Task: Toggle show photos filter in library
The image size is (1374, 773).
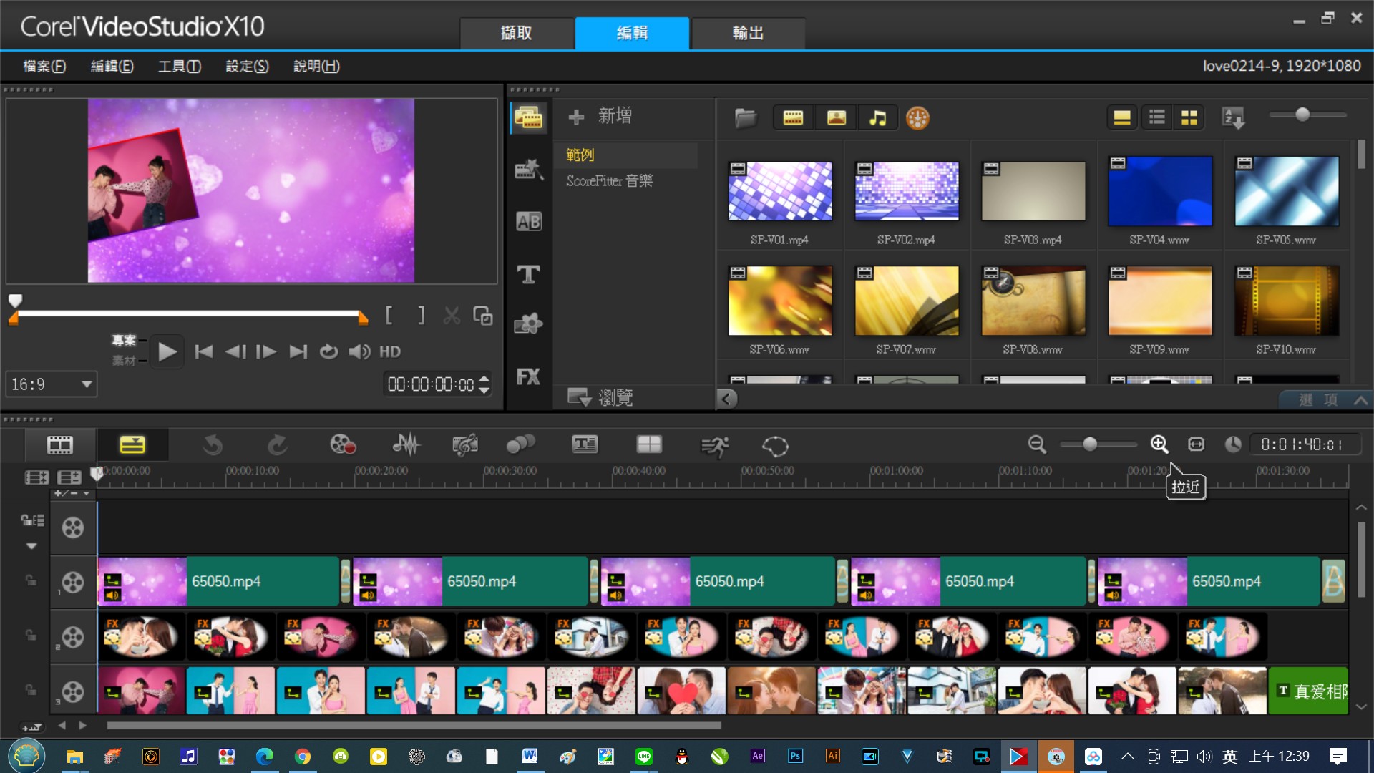Action: pyautogui.click(x=836, y=117)
